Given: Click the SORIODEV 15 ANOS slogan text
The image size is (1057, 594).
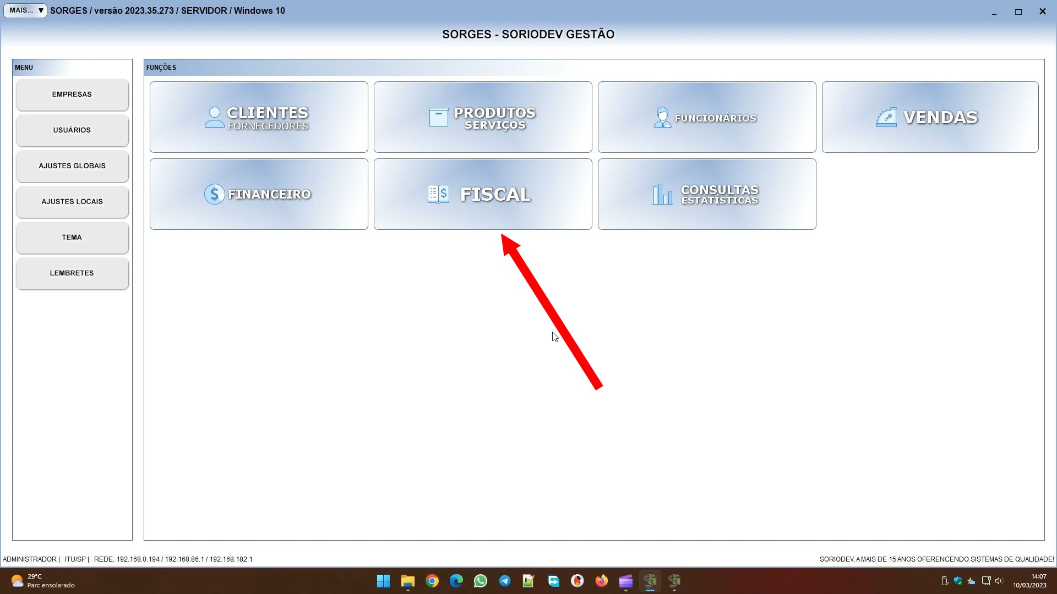Looking at the screenshot, I should [936, 559].
